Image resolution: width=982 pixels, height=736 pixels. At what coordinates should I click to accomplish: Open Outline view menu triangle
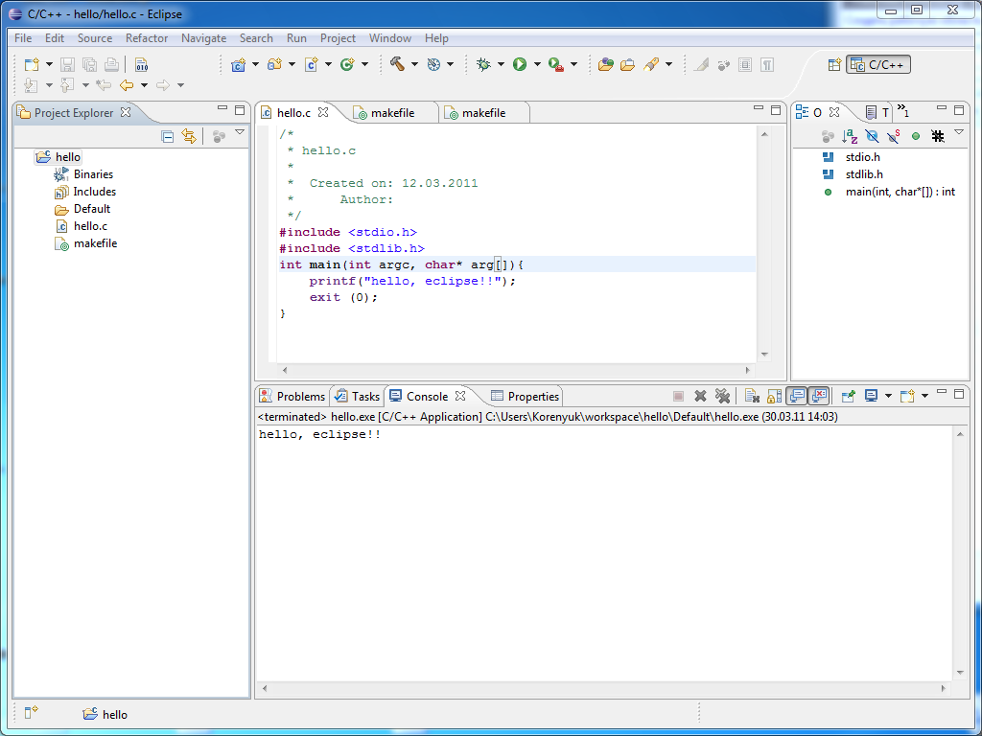click(959, 132)
